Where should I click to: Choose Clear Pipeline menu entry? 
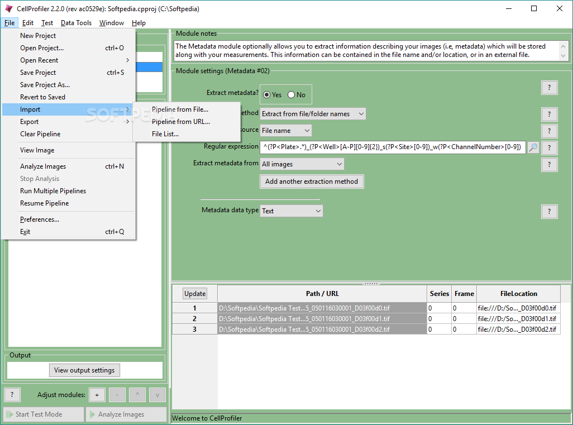[x=69, y=133]
